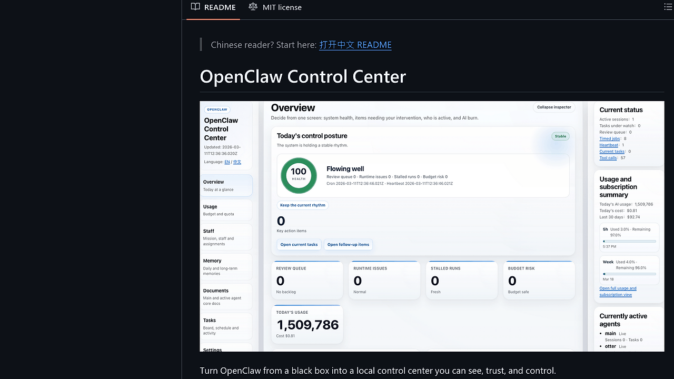674x379 pixels.
Task: Click the Usage and subscription summary heading
Action: [x=618, y=187]
